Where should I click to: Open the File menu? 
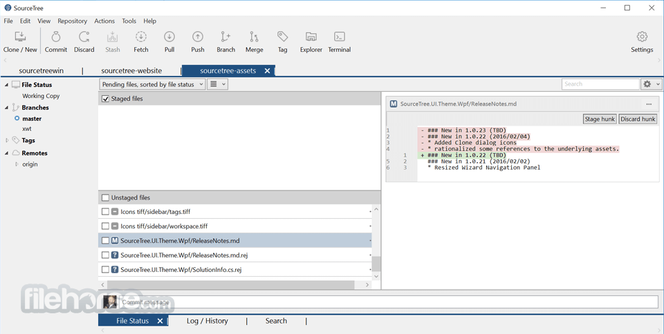pyautogui.click(x=8, y=21)
